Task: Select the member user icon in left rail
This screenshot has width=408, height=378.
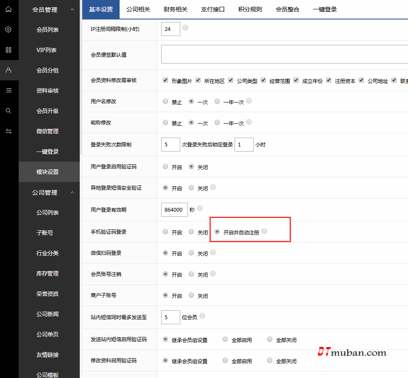Action: tap(8, 70)
